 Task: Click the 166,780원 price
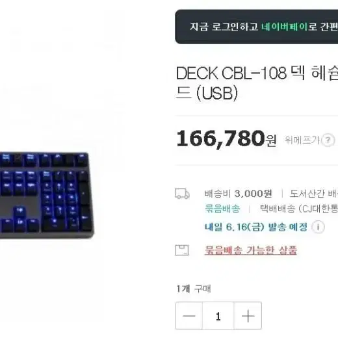226,139
